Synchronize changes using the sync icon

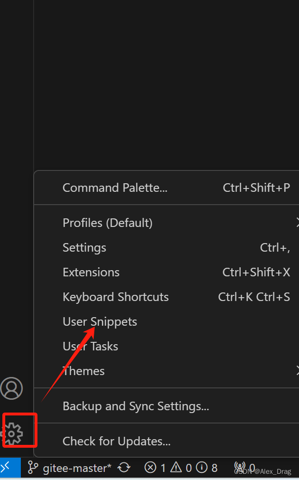click(124, 468)
